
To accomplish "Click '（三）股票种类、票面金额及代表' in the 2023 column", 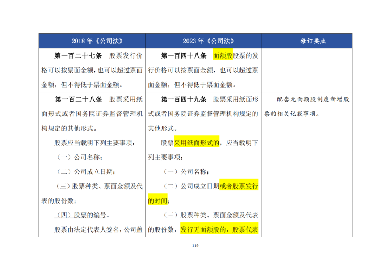I will [210, 215].
